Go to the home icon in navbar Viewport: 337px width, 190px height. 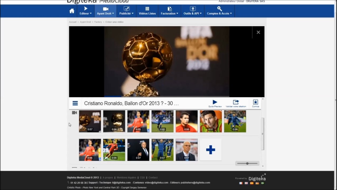tap(72, 11)
